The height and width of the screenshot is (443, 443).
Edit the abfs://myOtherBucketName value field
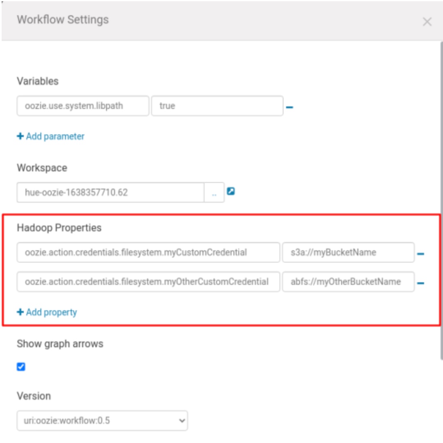348,282
